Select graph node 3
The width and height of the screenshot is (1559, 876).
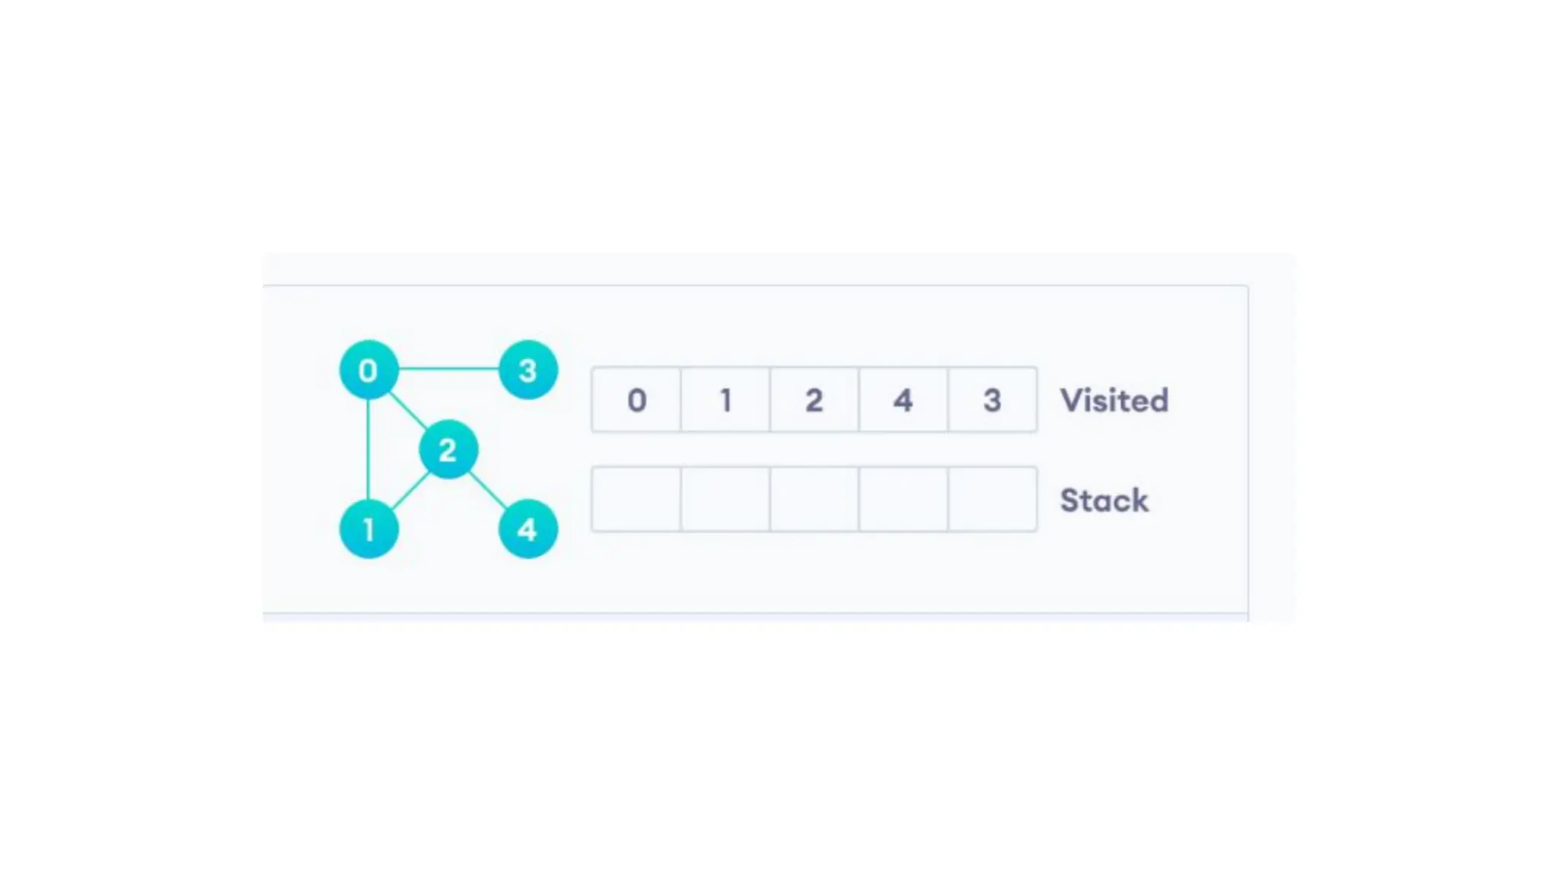pyautogui.click(x=528, y=370)
